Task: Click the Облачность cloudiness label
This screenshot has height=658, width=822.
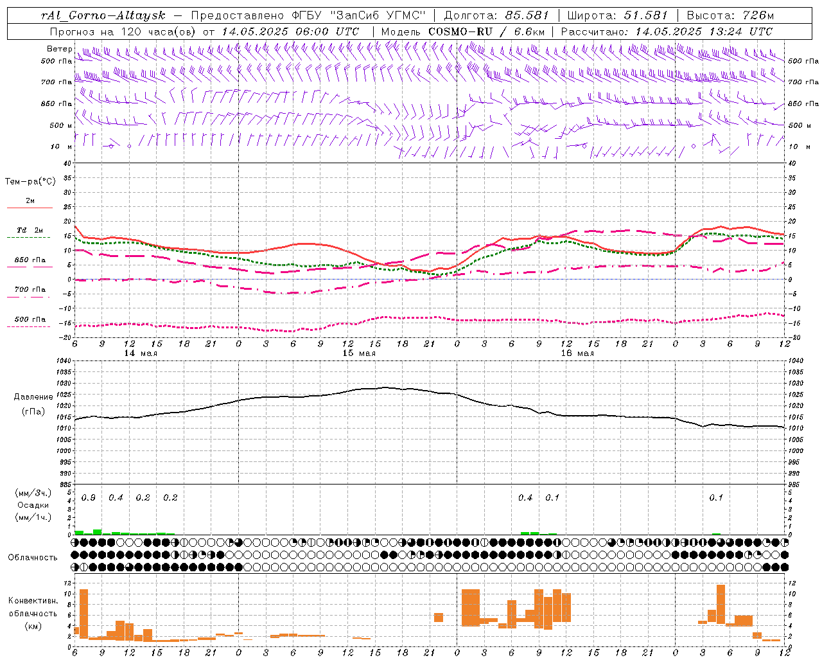Action: (32, 558)
